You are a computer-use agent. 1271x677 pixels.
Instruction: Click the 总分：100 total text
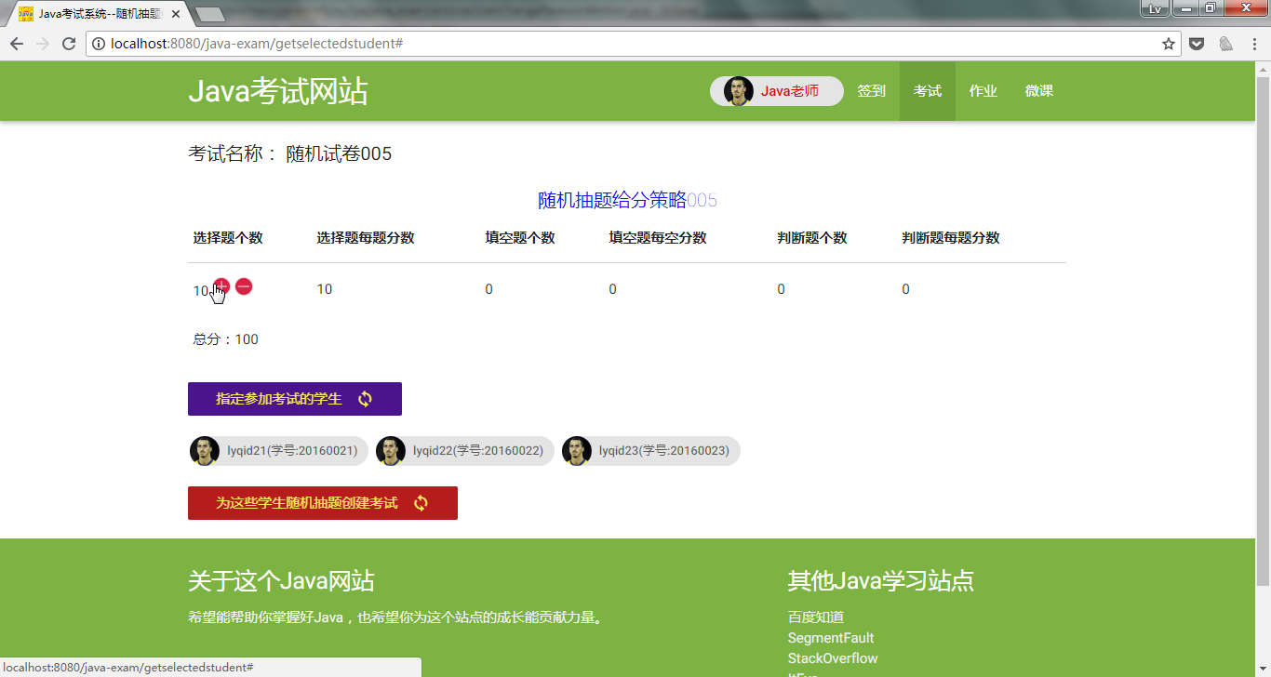[x=226, y=339]
